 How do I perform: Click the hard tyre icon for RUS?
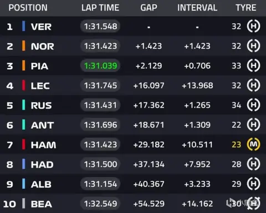coord(253,105)
